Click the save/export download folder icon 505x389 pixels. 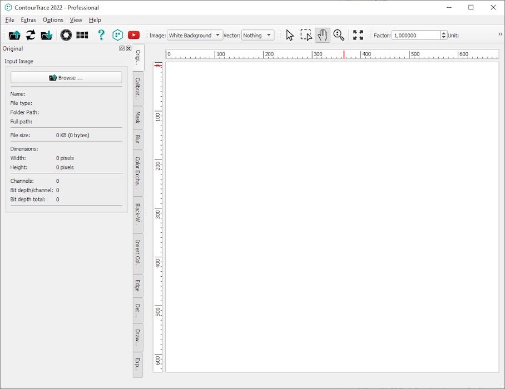tap(46, 35)
